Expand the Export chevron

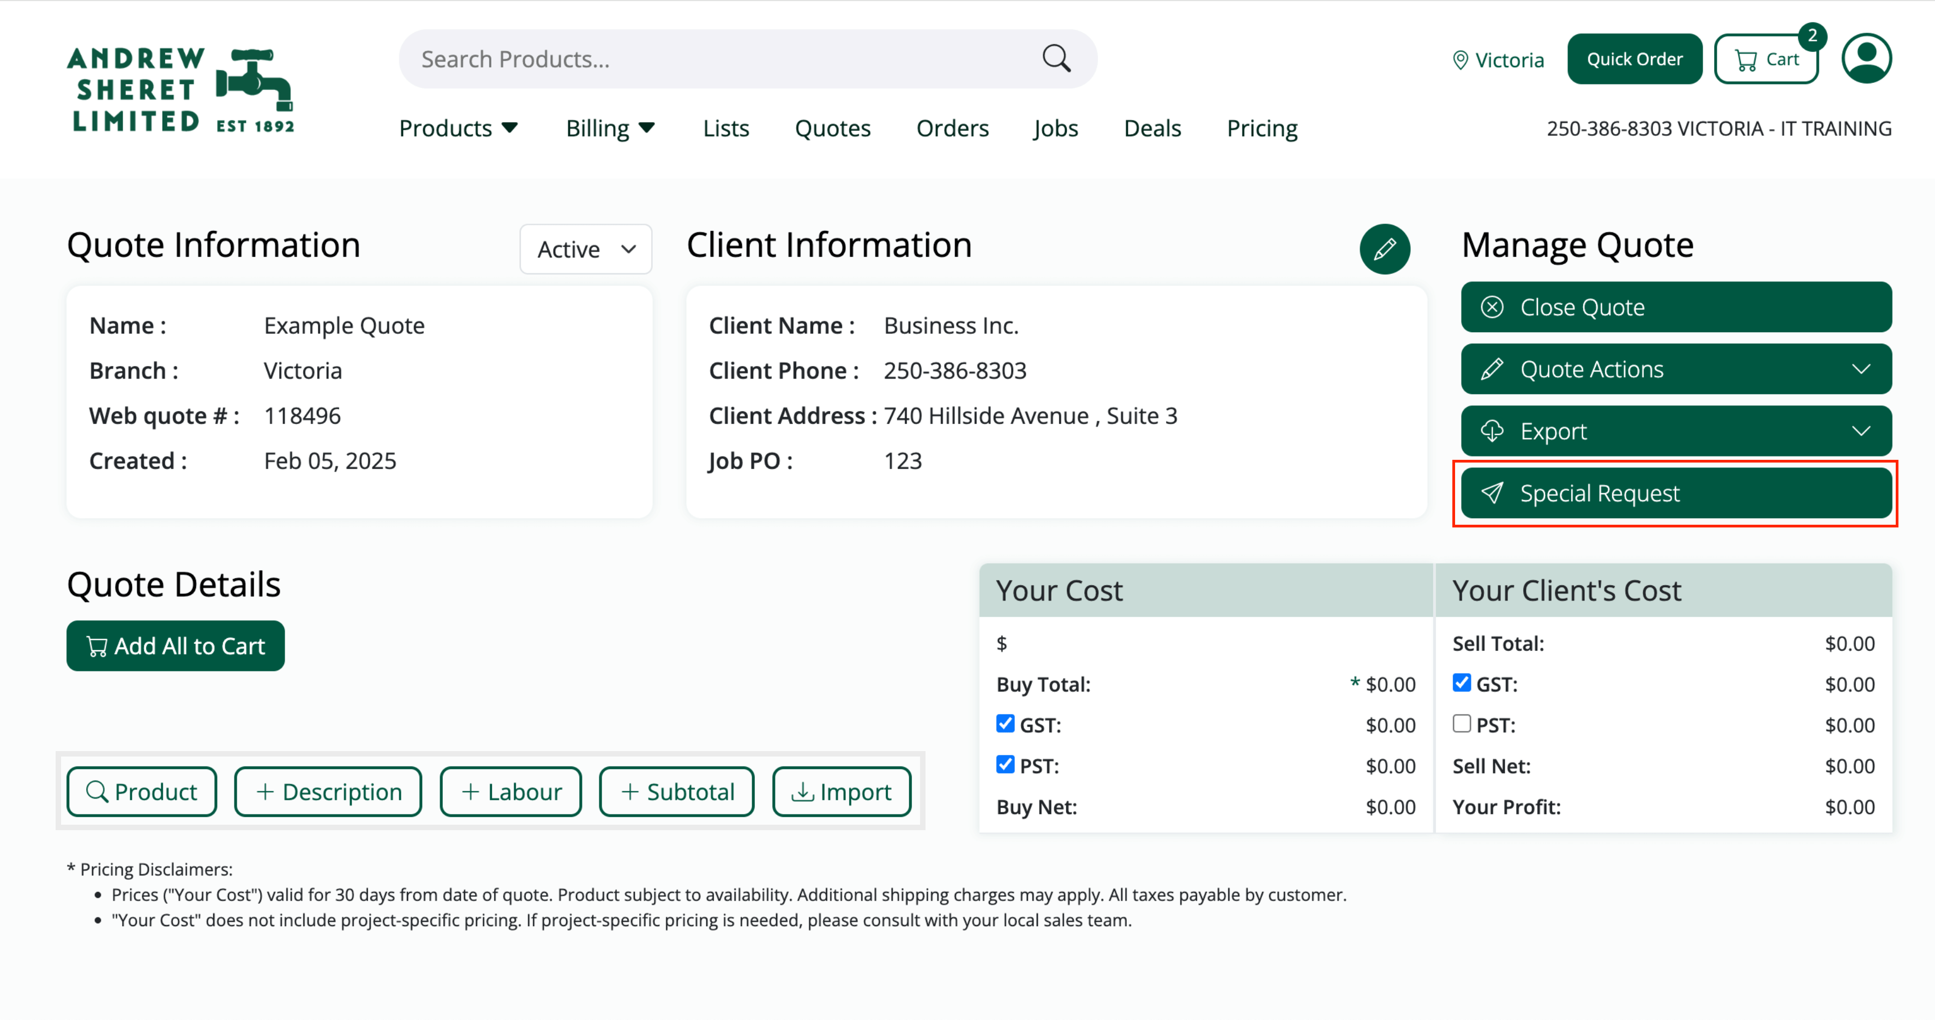(1861, 431)
